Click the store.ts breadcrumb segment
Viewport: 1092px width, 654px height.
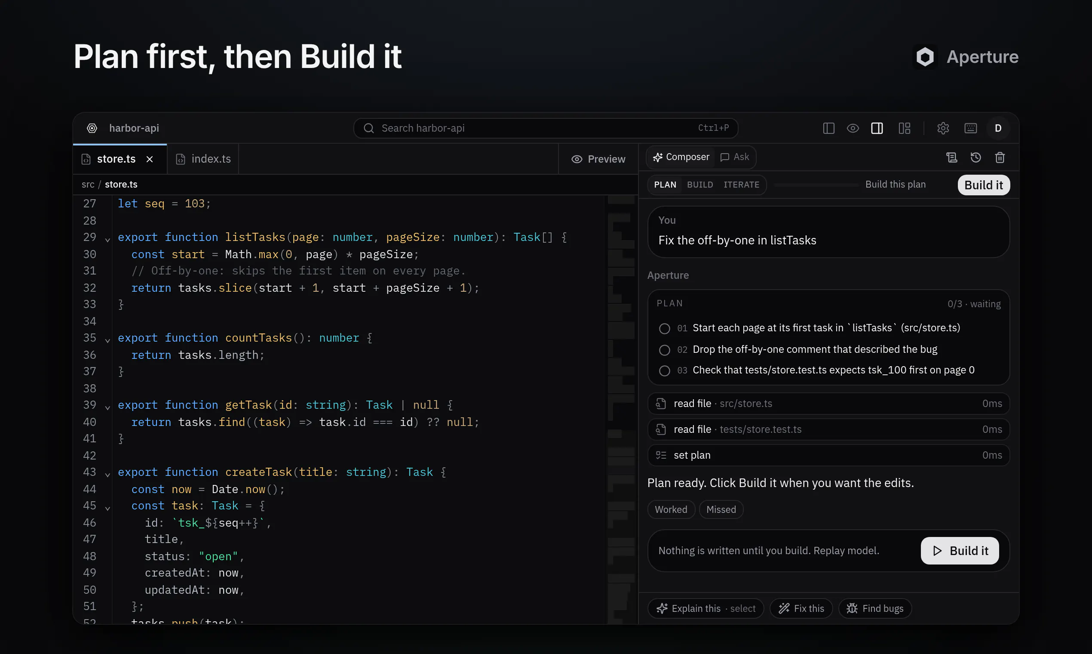tap(121, 185)
